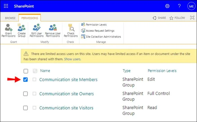
Task: Open the ME account profile circle
Action: tap(191, 6)
